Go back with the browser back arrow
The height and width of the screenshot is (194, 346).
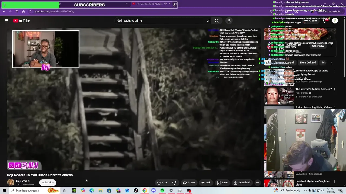pyautogui.click(x=4, y=11)
